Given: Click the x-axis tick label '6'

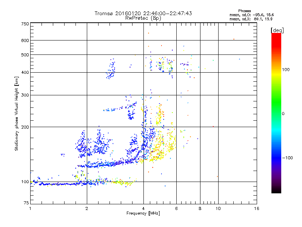Looking at the screenshot, I should 176,208.
